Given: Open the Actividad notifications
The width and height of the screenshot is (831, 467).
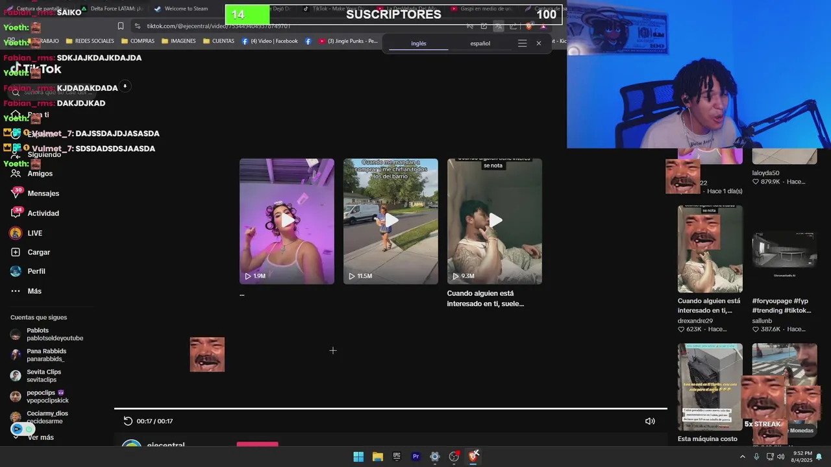Looking at the screenshot, I should [x=34, y=213].
